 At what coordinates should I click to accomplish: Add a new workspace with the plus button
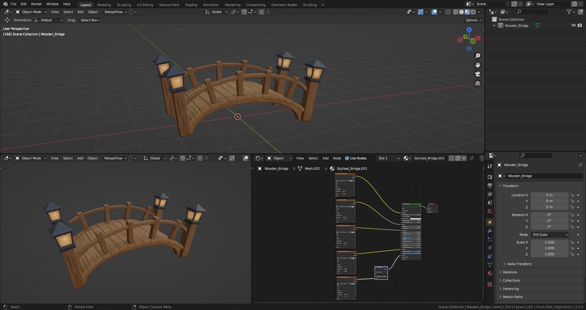coord(323,5)
